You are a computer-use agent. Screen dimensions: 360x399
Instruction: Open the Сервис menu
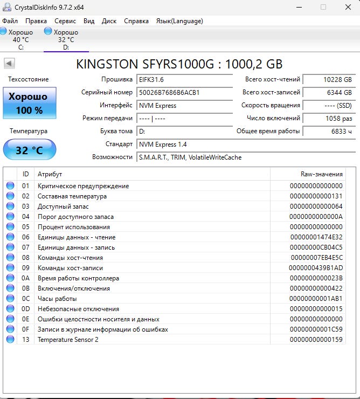pyautogui.click(x=65, y=21)
